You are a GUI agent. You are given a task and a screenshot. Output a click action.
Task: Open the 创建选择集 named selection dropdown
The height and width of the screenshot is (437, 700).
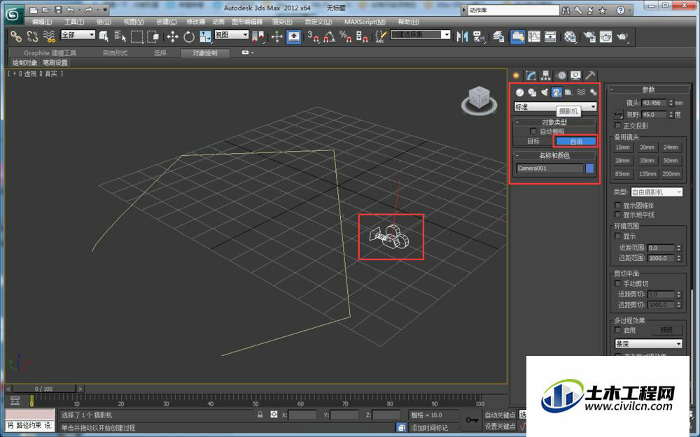420,34
